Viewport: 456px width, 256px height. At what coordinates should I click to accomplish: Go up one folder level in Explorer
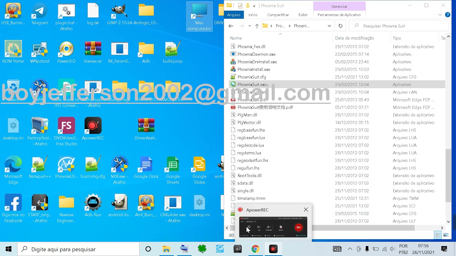[257, 26]
